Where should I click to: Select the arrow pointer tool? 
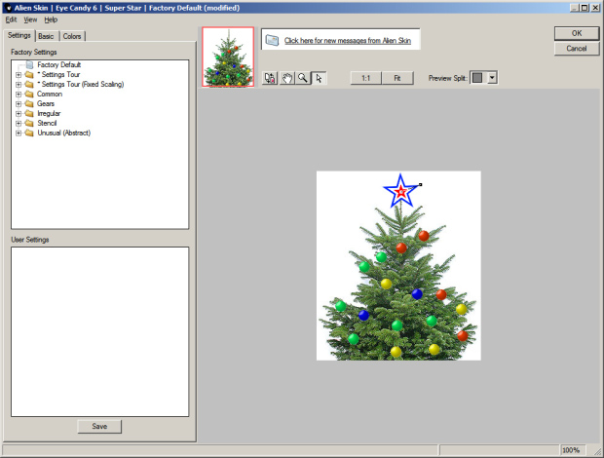[x=319, y=78]
